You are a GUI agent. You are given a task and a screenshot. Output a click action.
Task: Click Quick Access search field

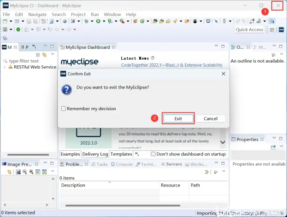pyautogui.click(x=249, y=30)
